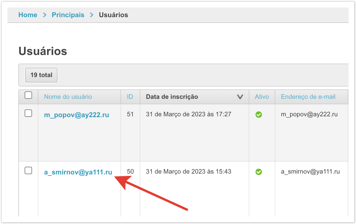Navigate to Principais breadcrumb

(x=68, y=15)
